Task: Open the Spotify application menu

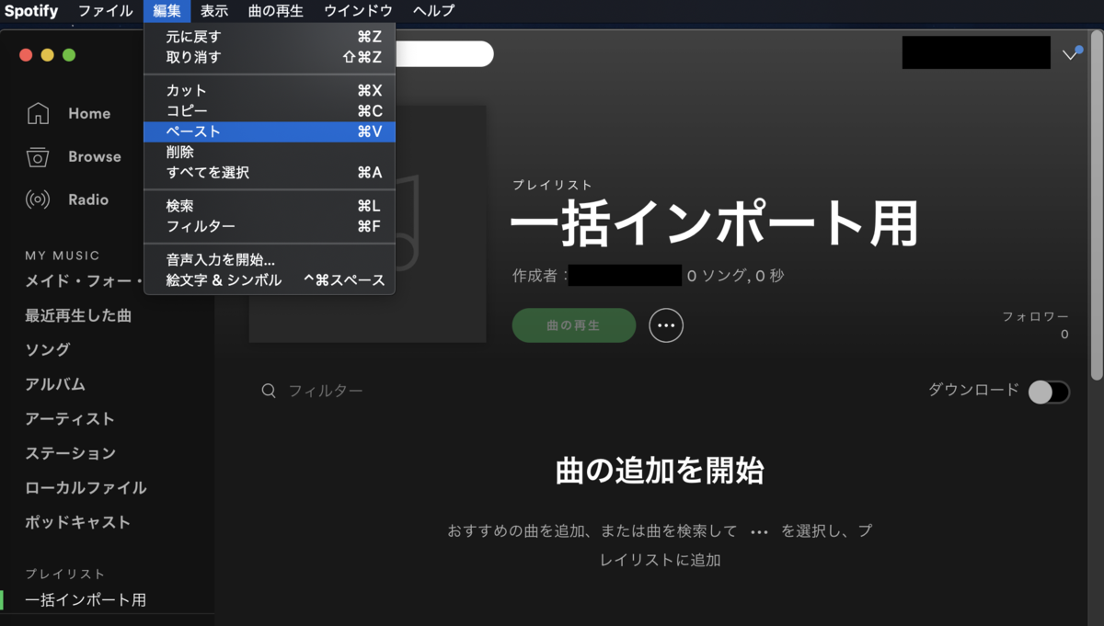Action: click(31, 11)
